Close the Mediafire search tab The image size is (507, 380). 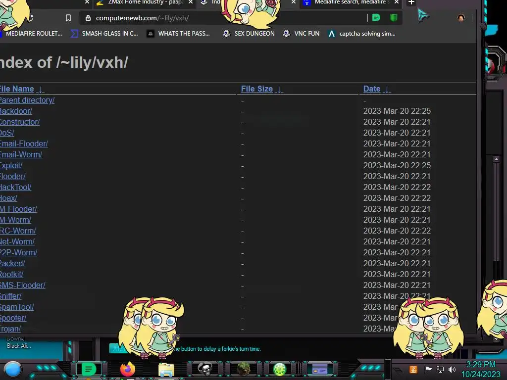[397, 2]
